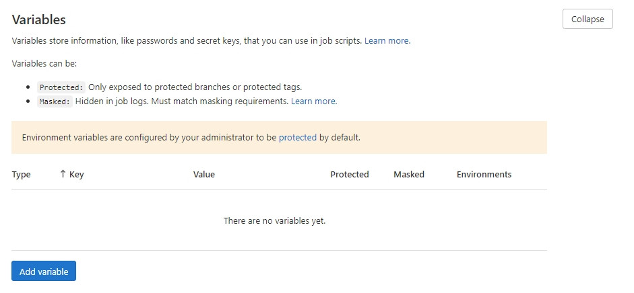Click the Protected table column header

coord(350,175)
